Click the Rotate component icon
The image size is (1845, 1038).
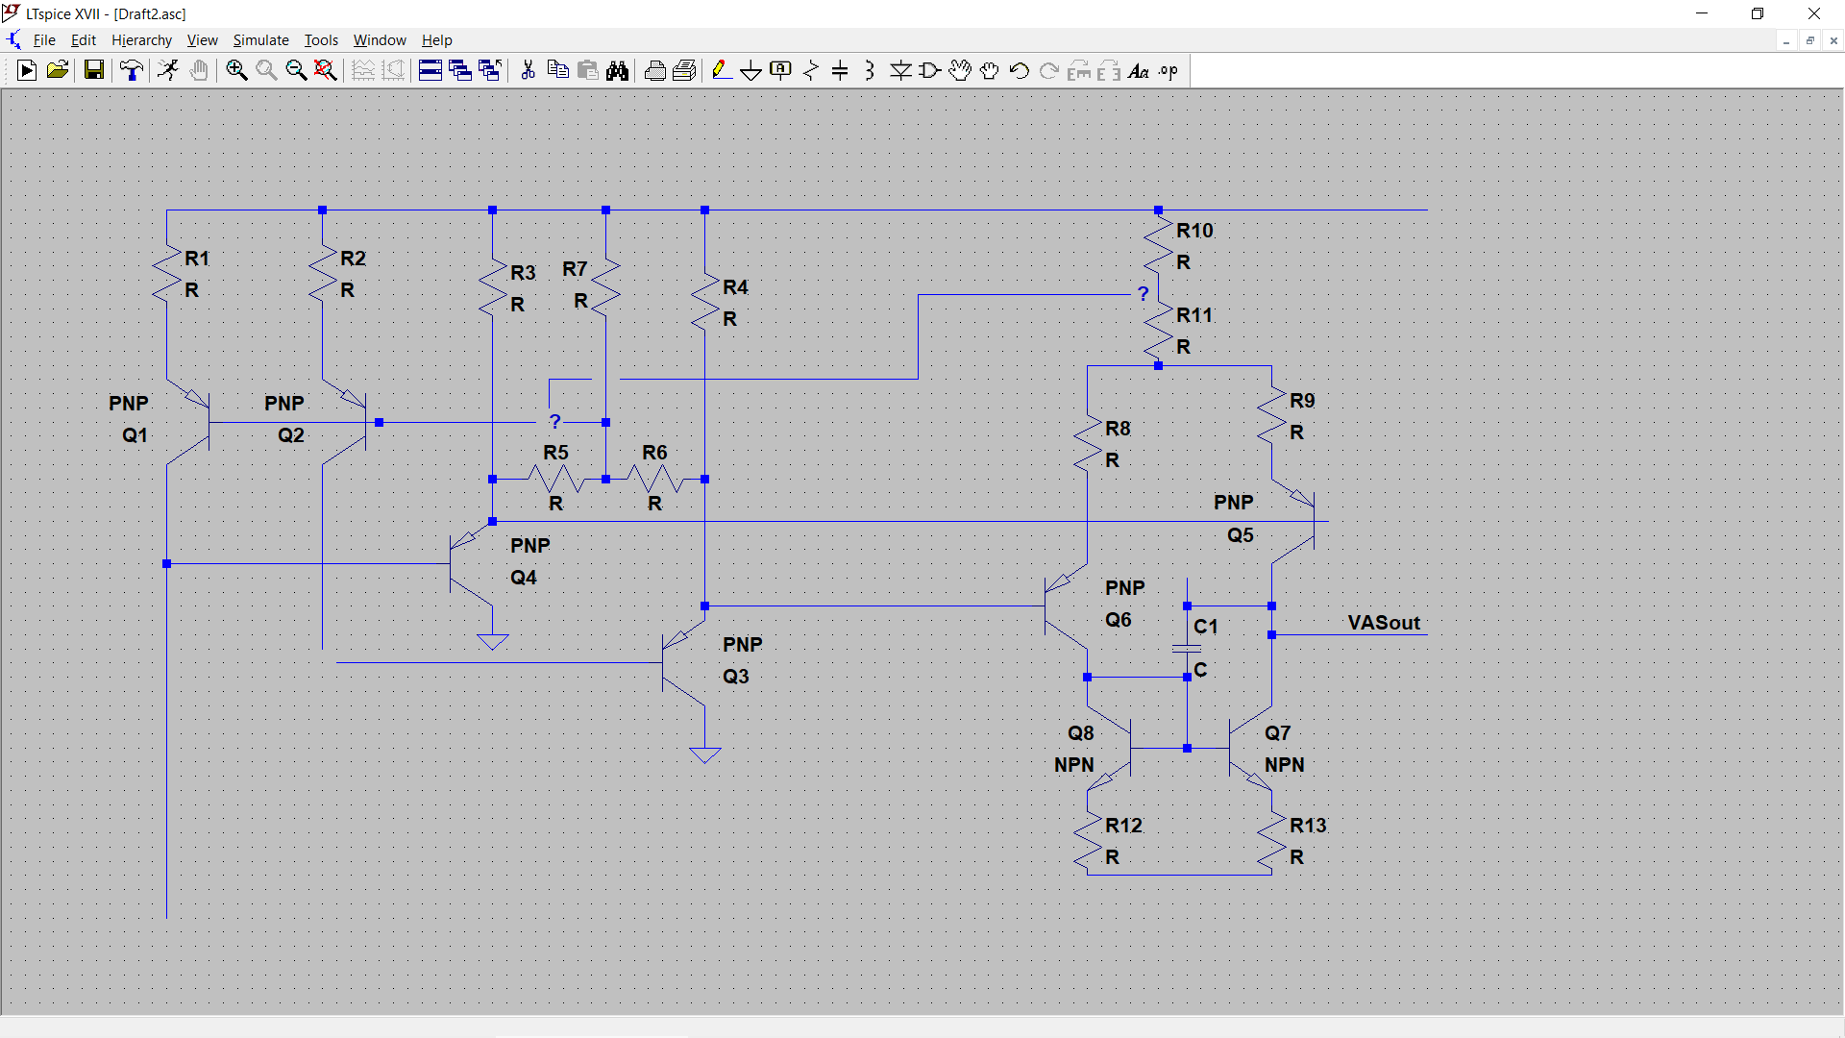(1079, 70)
